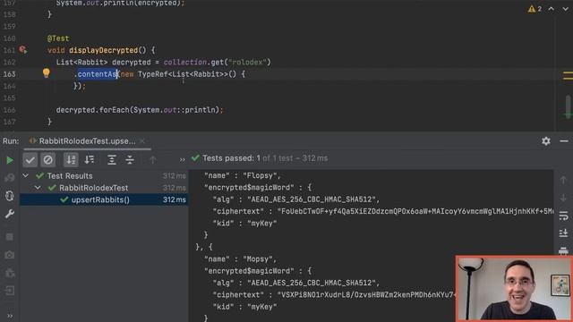Click Down the Stack Trace arrow in console
The image size is (573, 322).
[563, 198]
